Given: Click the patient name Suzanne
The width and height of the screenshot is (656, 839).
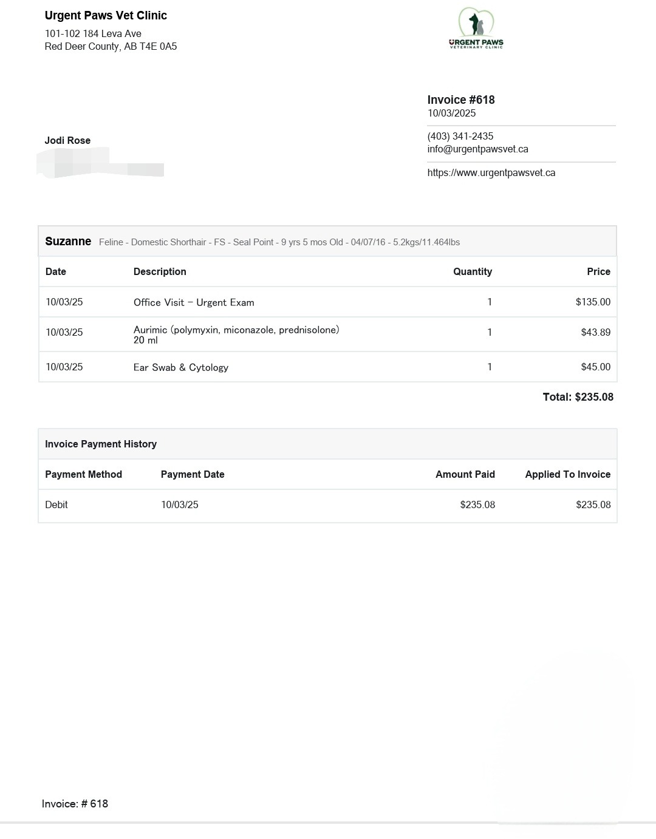Looking at the screenshot, I should [68, 241].
